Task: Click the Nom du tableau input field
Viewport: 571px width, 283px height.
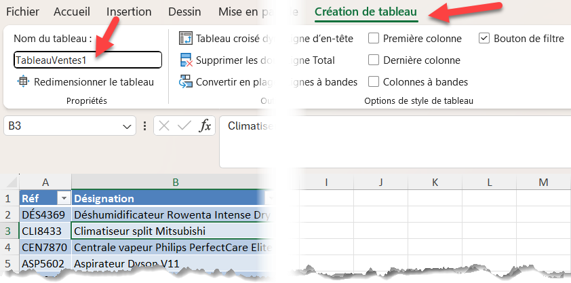Action: 87,60
